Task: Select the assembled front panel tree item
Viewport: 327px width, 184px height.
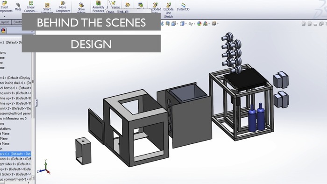Action: 15,113
